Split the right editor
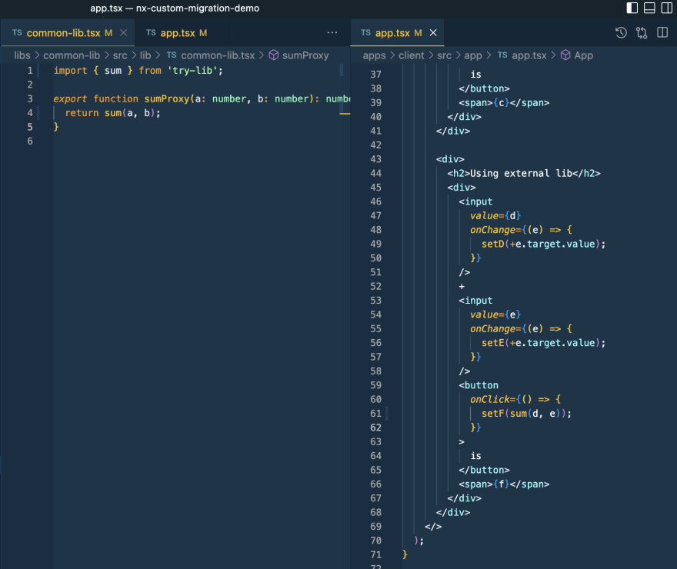Viewport: 677px width, 569px height. pyautogui.click(x=662, y=33)
